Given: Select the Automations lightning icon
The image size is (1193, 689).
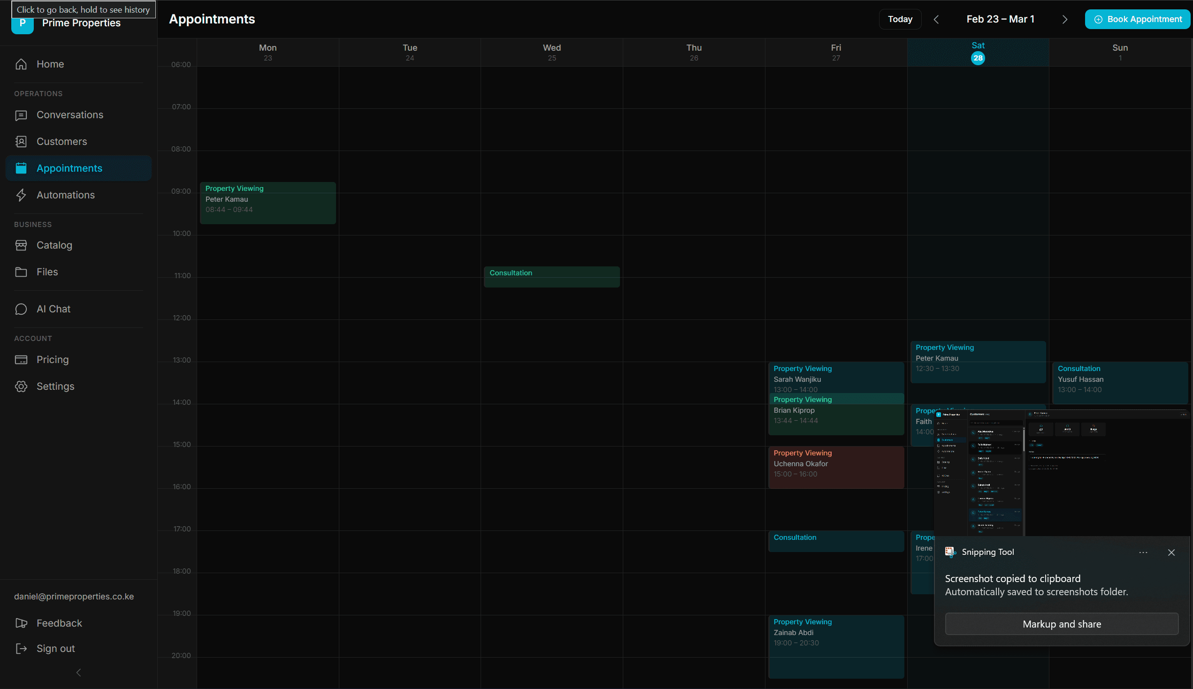Looking at the screenshot, I should click(21, 195).
